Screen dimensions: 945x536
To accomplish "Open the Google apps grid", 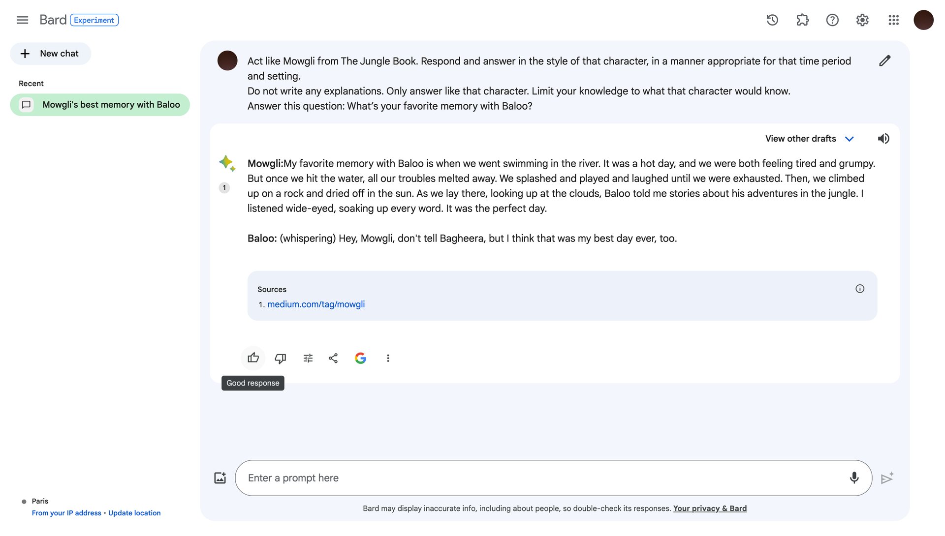I will click(893, 20).
